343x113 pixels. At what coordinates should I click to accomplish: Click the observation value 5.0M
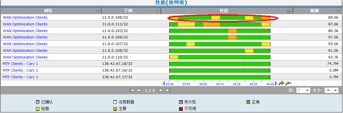[334, 70]
